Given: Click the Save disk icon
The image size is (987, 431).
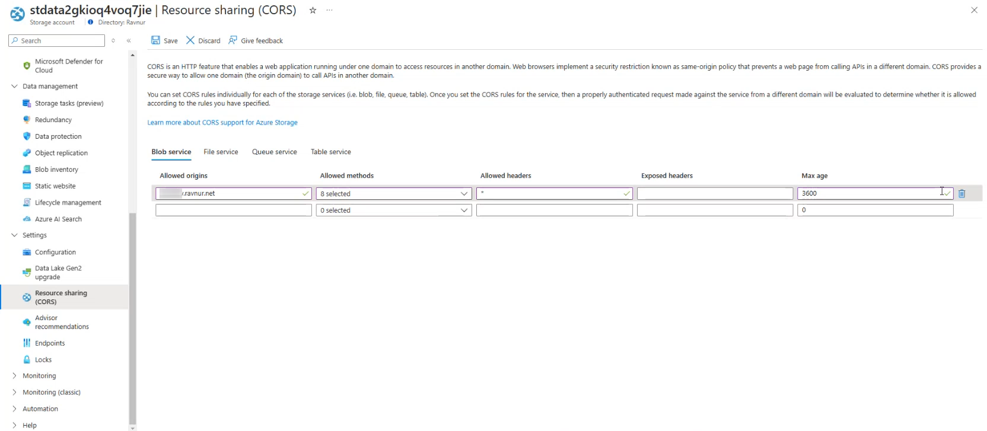Looking at the screenshot, I should 155,40.
